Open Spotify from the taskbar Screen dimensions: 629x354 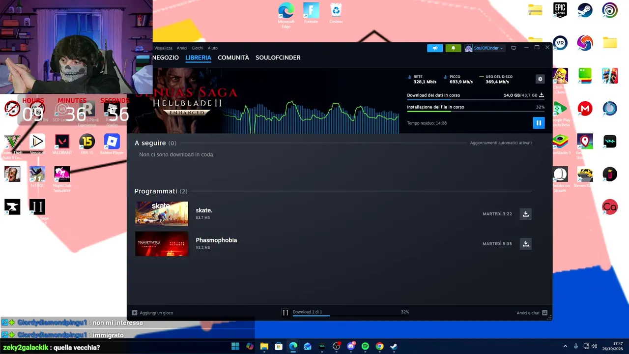tap(365, 346)
